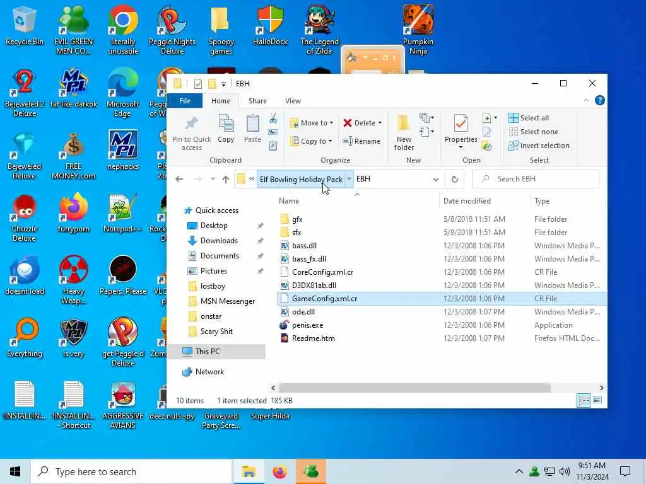Expand the Copy to dropdown

click(330, 141)
